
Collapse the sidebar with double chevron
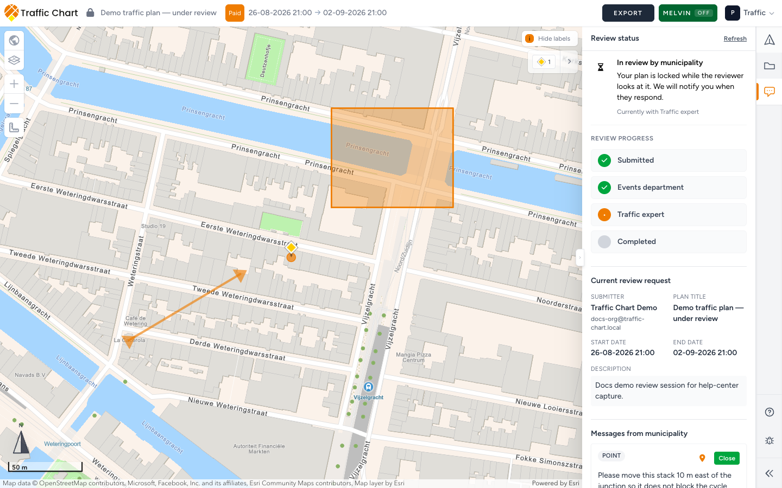coord(769,473)
